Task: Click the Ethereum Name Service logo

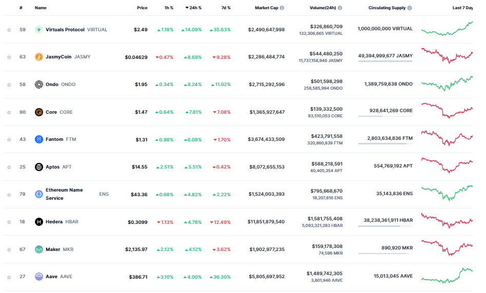Action: [38, 194]
